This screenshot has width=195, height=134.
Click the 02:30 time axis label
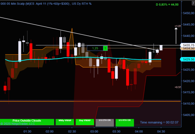pos(72,132)
